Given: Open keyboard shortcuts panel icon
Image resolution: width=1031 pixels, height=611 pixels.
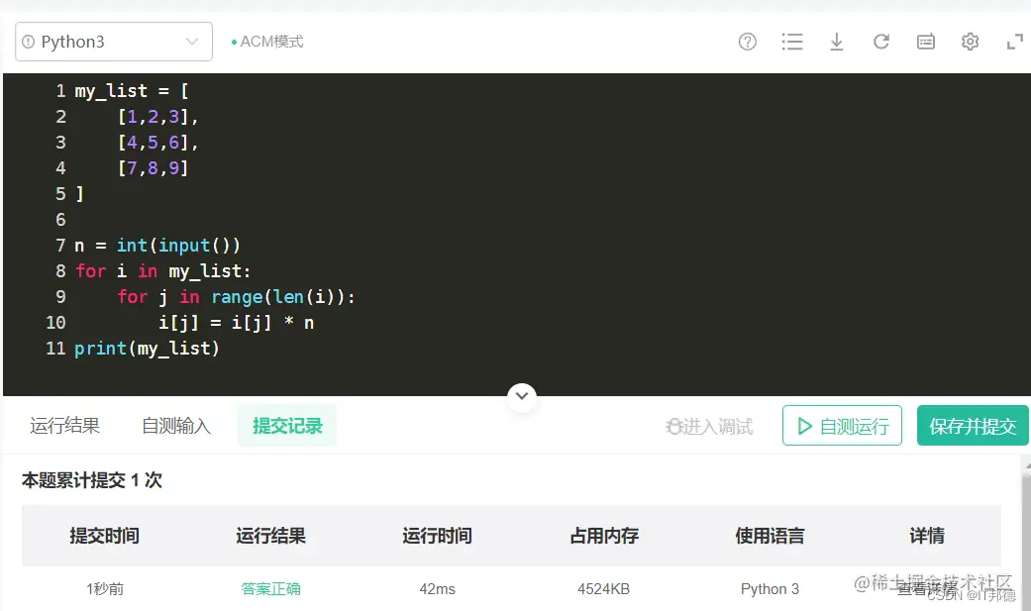Looking at the screenshot, I should coord(925,42).
